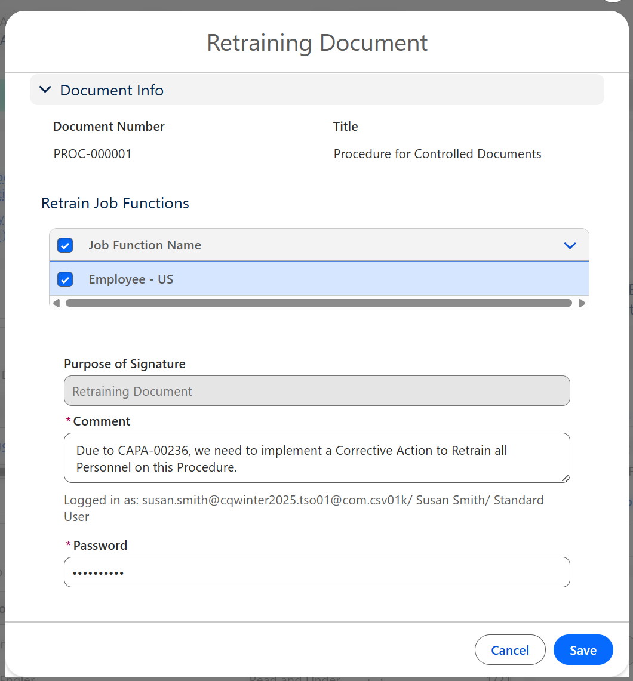The width and height of the screenshot is (633, 681).
Task: Click the PROC-000001 document number value
Action: coord(93,154)
